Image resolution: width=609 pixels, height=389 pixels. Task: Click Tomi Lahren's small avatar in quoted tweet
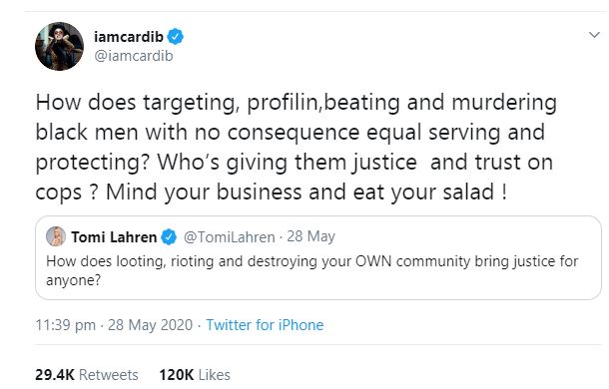[x=56, y=236]
